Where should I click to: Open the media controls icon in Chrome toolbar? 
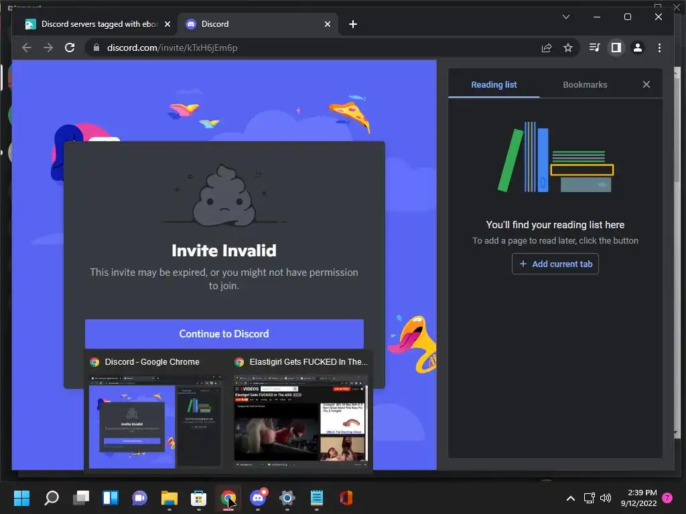[595, 48]
